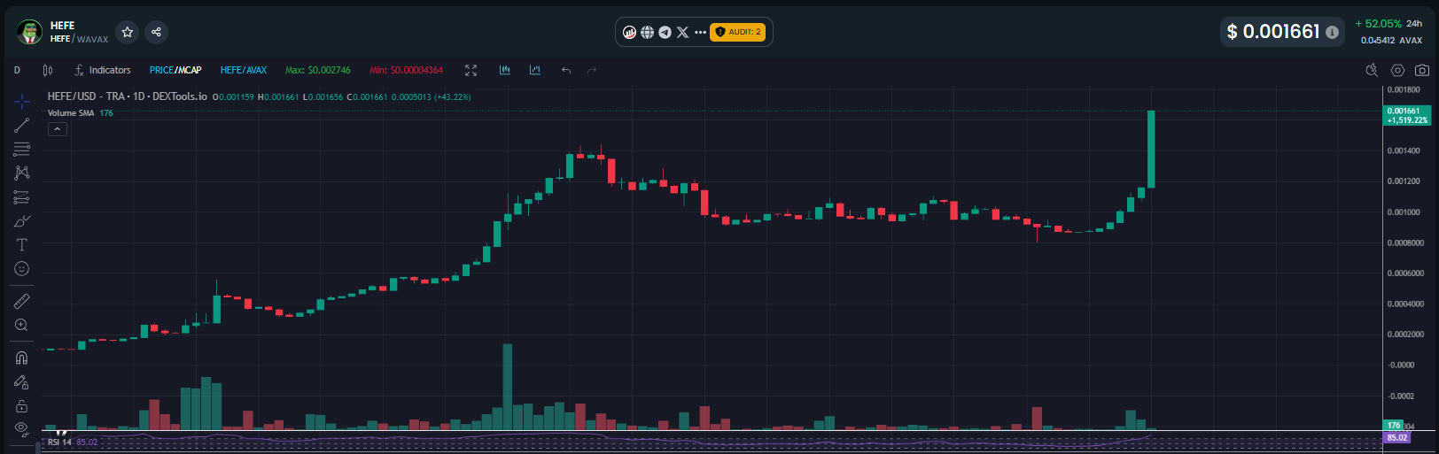Switch chart between PRICE and MCAP

(175, 70)
